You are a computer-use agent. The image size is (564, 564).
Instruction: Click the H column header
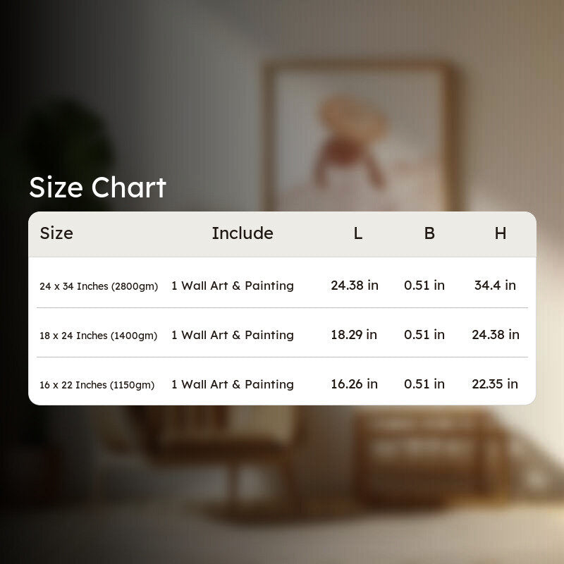click(501, 233)
